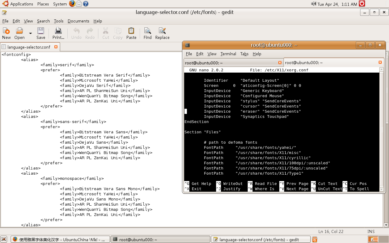Open gedit File menu
The image size is (389, 243).
point(5,21)
